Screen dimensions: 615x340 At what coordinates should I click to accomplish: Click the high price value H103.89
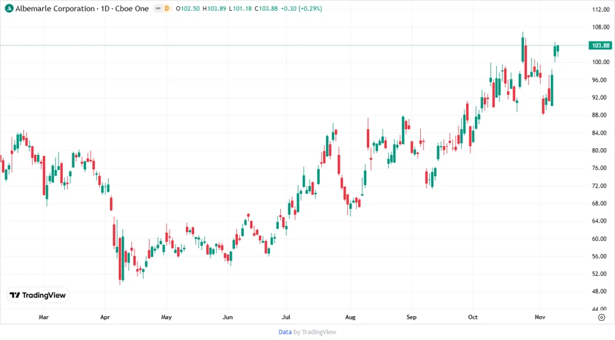214,9
